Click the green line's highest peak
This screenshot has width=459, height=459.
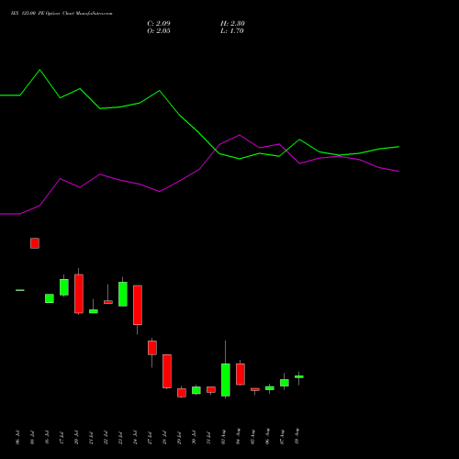[x=39, y=70]
